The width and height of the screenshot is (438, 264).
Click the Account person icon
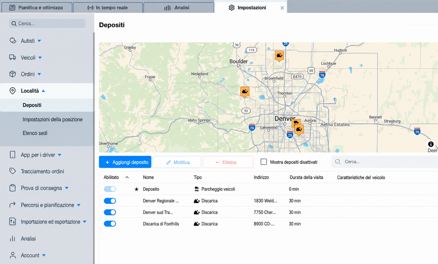[13, 255]
